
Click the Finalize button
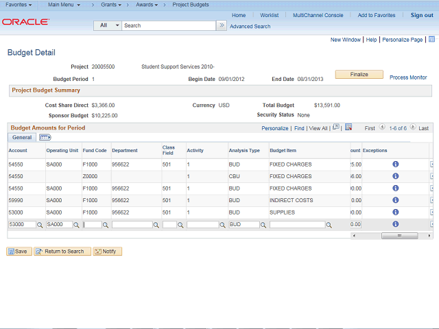(x=359, y=74)
